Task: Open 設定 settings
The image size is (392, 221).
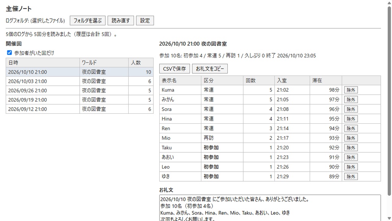Action: [x=145, y=21]
